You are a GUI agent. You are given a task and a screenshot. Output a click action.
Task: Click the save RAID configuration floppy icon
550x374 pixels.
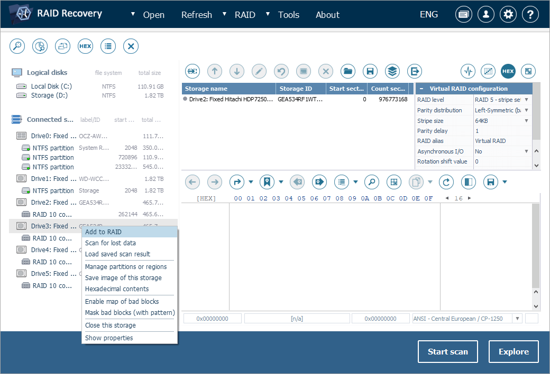click(x=370, y=71)
